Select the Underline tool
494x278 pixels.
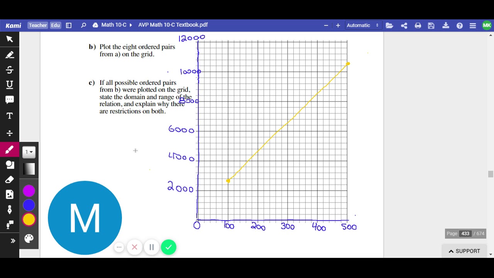click(x=10, y=85)
